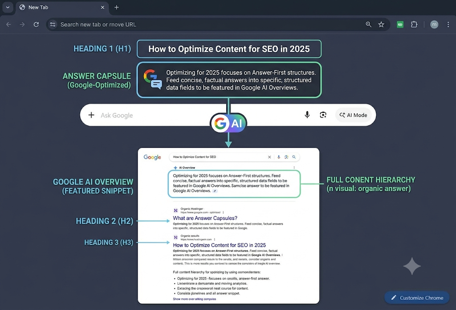Click magnifier search icon in results bar

[294, 157]
